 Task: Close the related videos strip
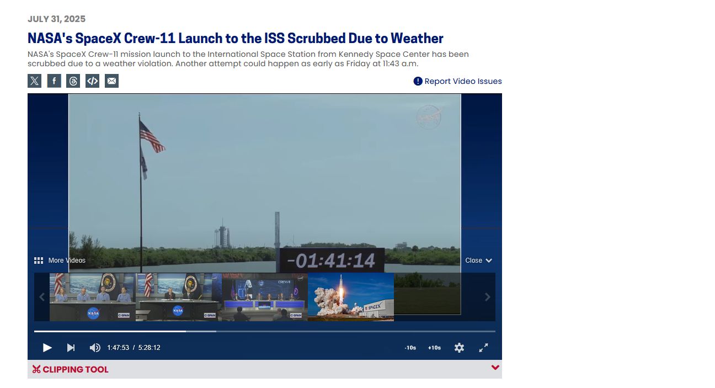pos(478,261)
